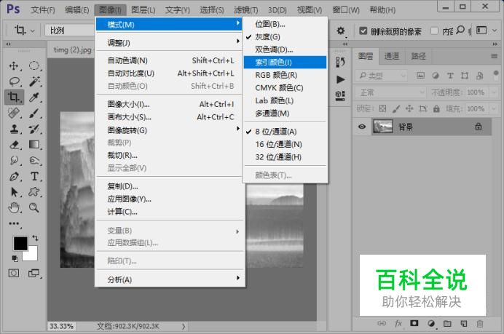Open the layer blend mode dropdown
504x334 pixels.
(390, 92)
